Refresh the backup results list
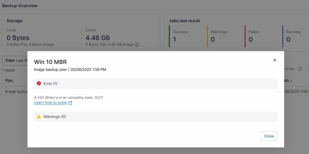309x154 pixels. (x=300, y=69)
